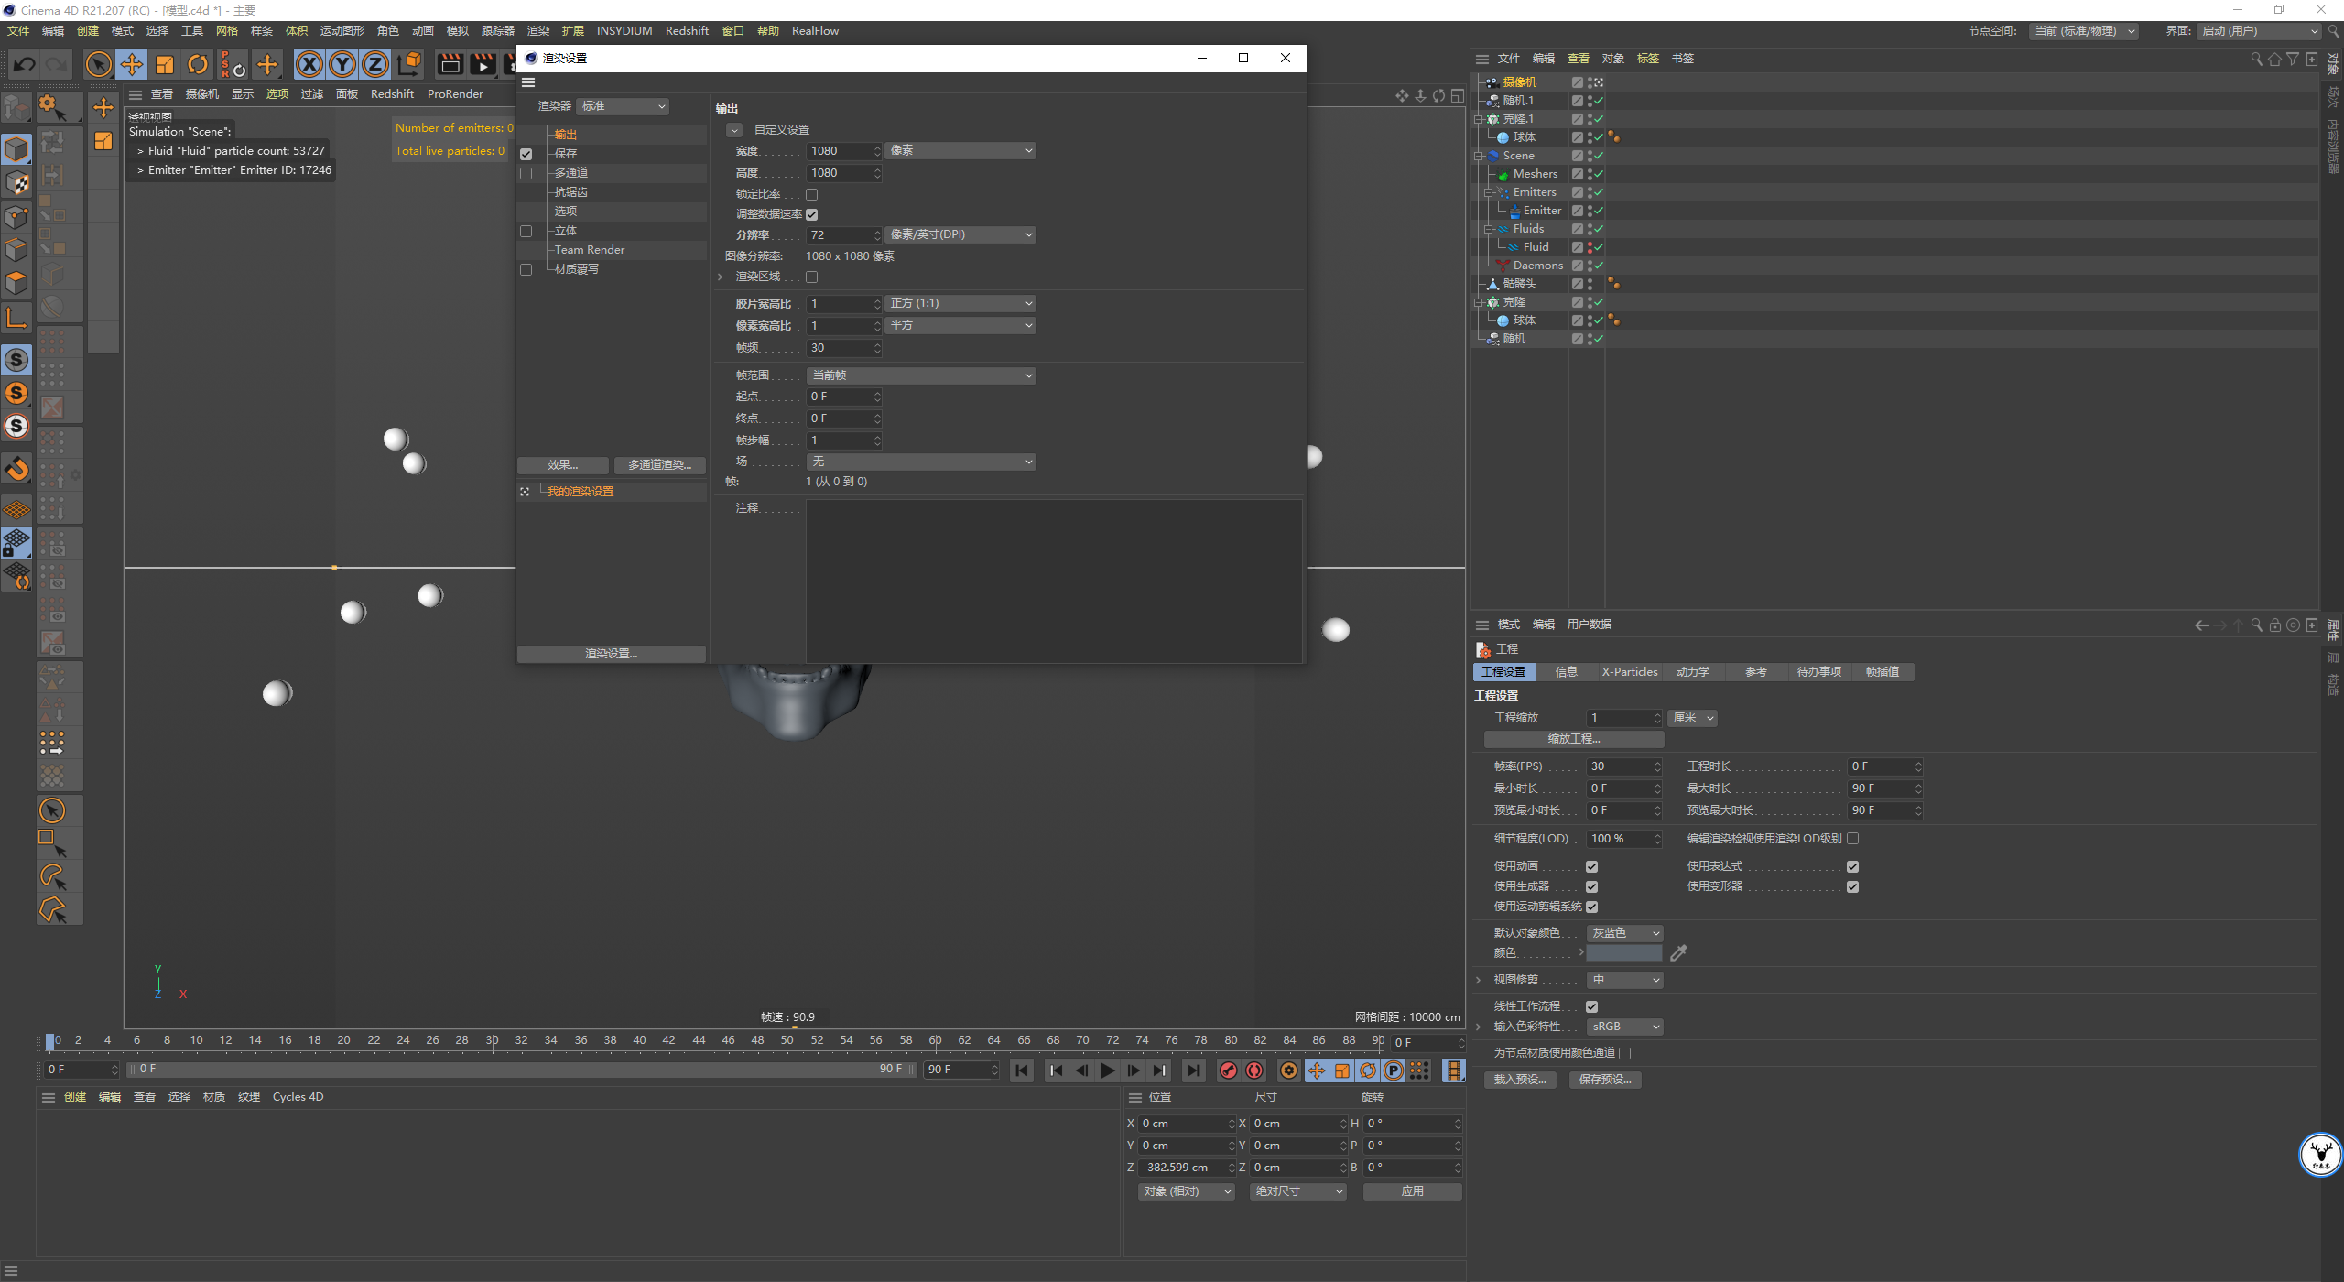
Task: Select the Live Selection tool
Action: click(99, 64)
